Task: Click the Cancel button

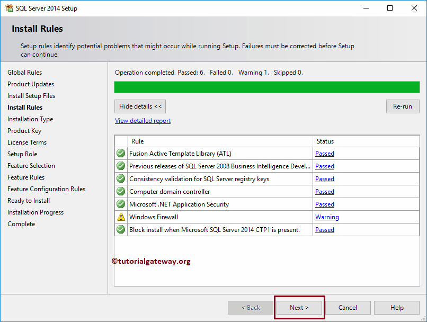Action: pyautogui.click(x=348, y=308)
